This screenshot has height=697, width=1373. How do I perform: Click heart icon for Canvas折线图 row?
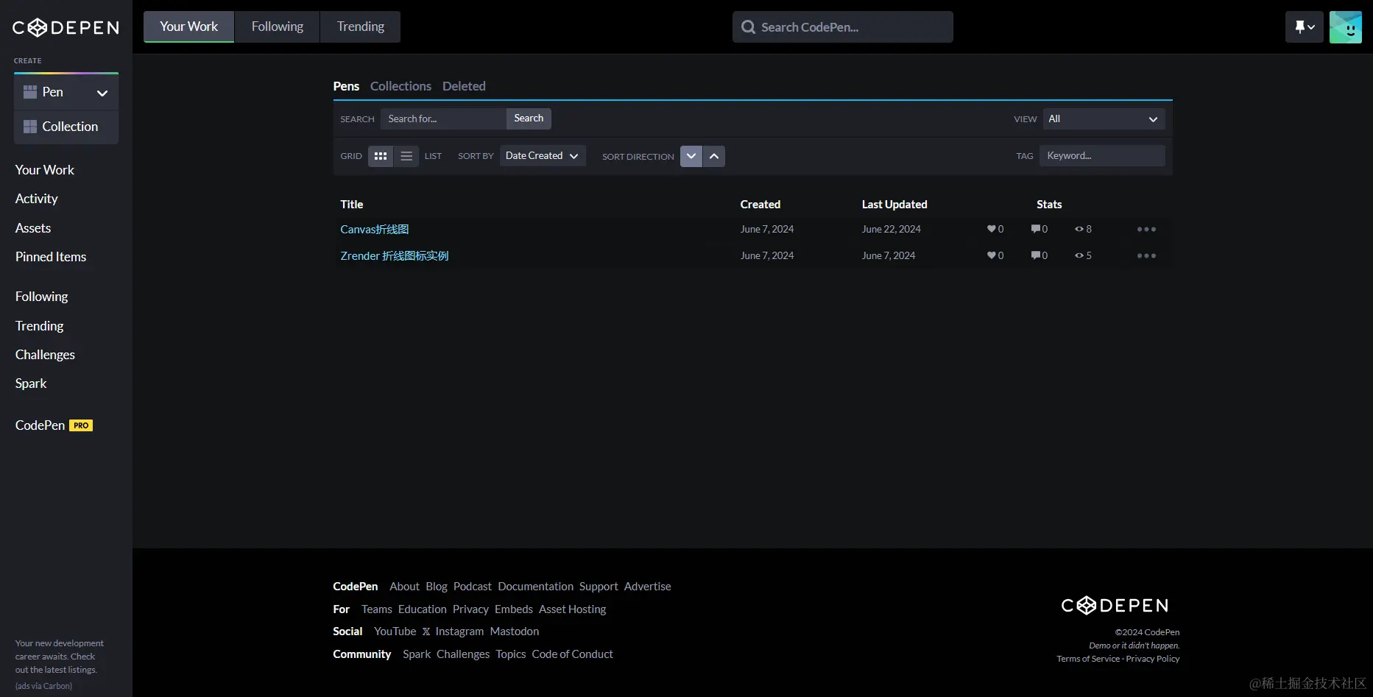(x=991, y=229)
